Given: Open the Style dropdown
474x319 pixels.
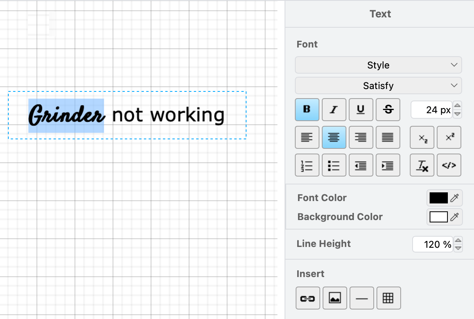Looking at the screenshot, I should pyautogui.click(x=378, y=65).
